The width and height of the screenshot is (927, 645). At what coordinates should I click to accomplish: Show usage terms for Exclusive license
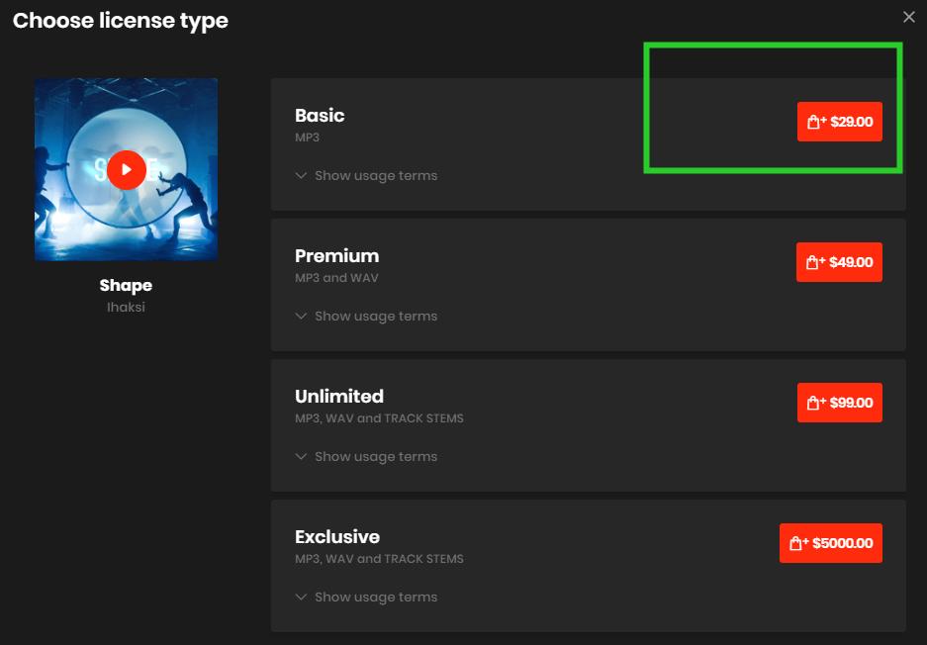pyautogui.click(x=366, y=598)
